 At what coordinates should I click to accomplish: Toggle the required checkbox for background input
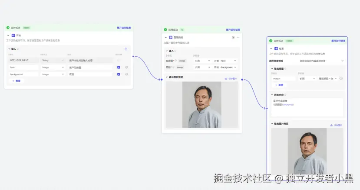pos(119,74)
